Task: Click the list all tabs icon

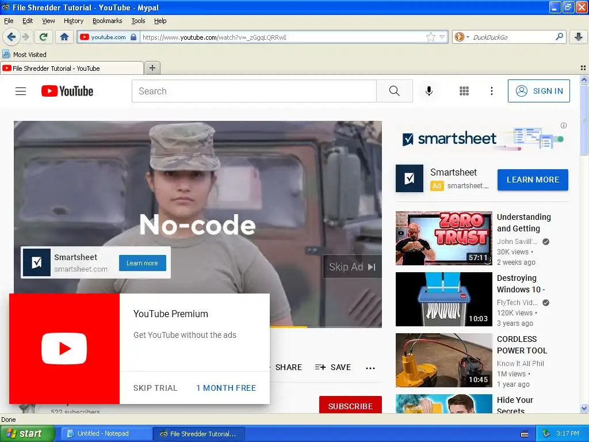Action: pyautogui.click(x=583, y=68)
